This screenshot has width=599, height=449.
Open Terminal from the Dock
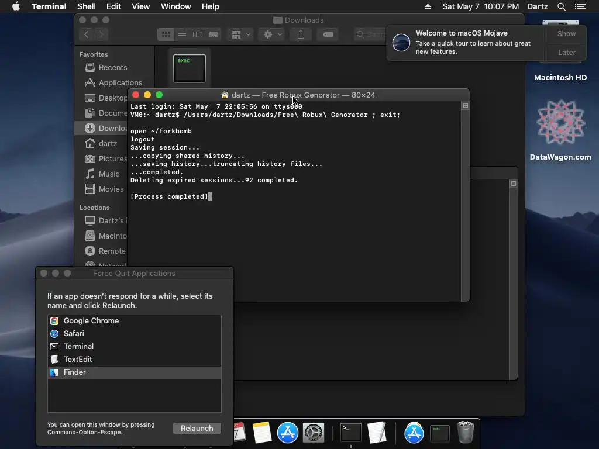(351, 433)
